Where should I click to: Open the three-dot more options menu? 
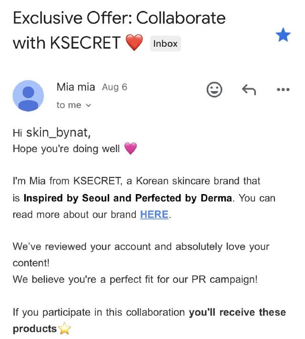click(283, 89)
